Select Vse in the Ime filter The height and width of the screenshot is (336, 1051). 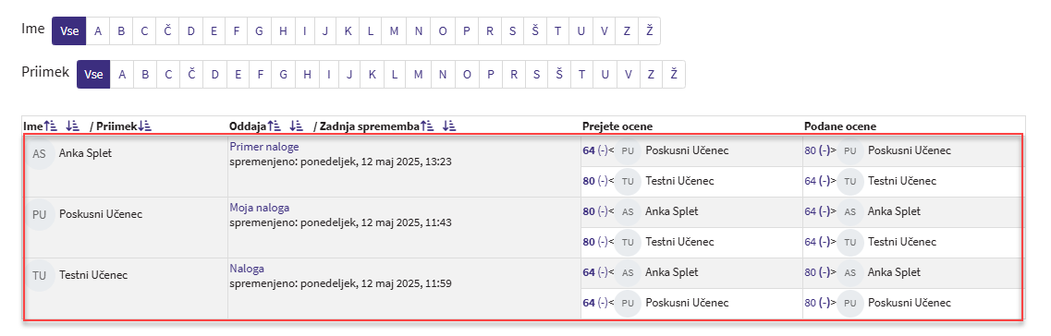pos(69,30)
